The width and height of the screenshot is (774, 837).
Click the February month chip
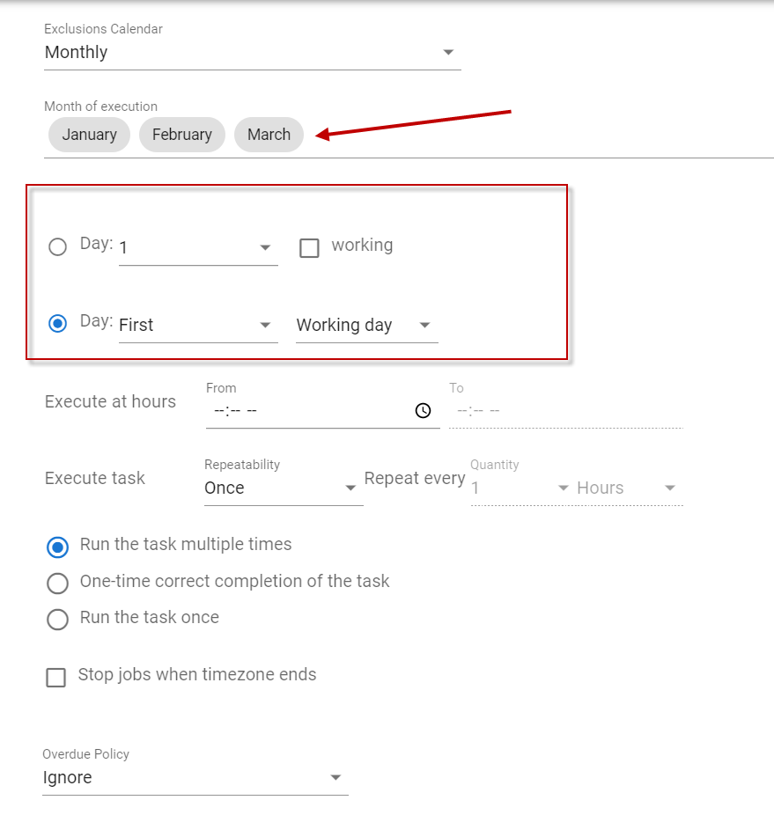point(182,135)
